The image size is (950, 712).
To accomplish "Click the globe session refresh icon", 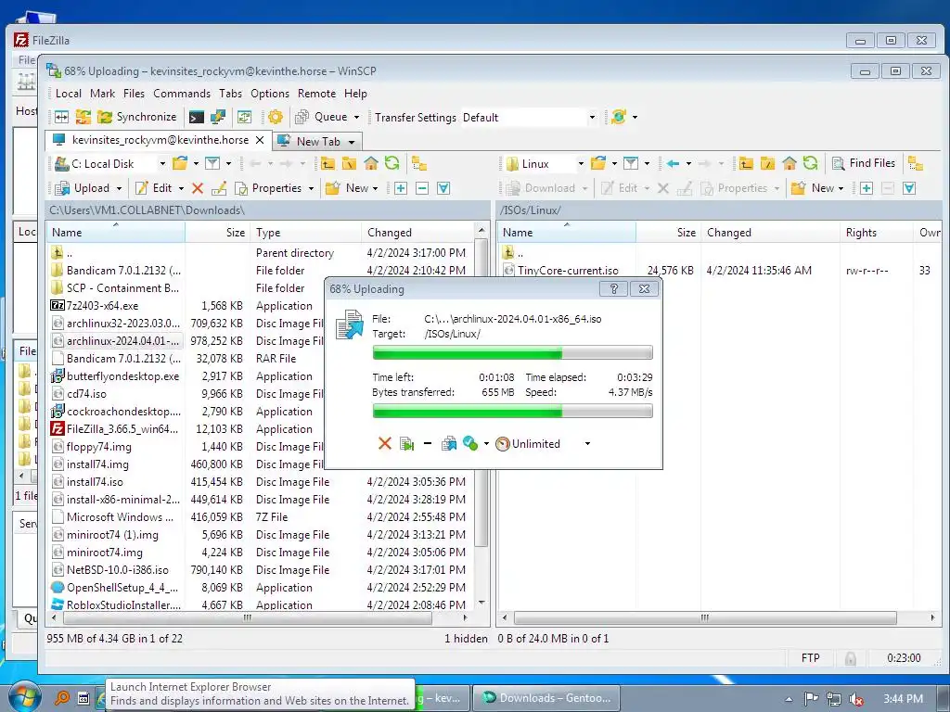I will [x=619, y=117].
